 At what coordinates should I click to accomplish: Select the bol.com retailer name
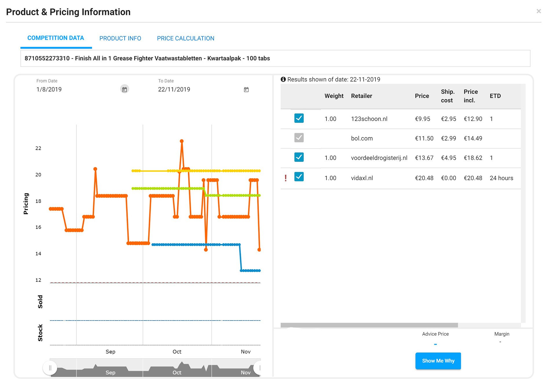pos(362,138)
